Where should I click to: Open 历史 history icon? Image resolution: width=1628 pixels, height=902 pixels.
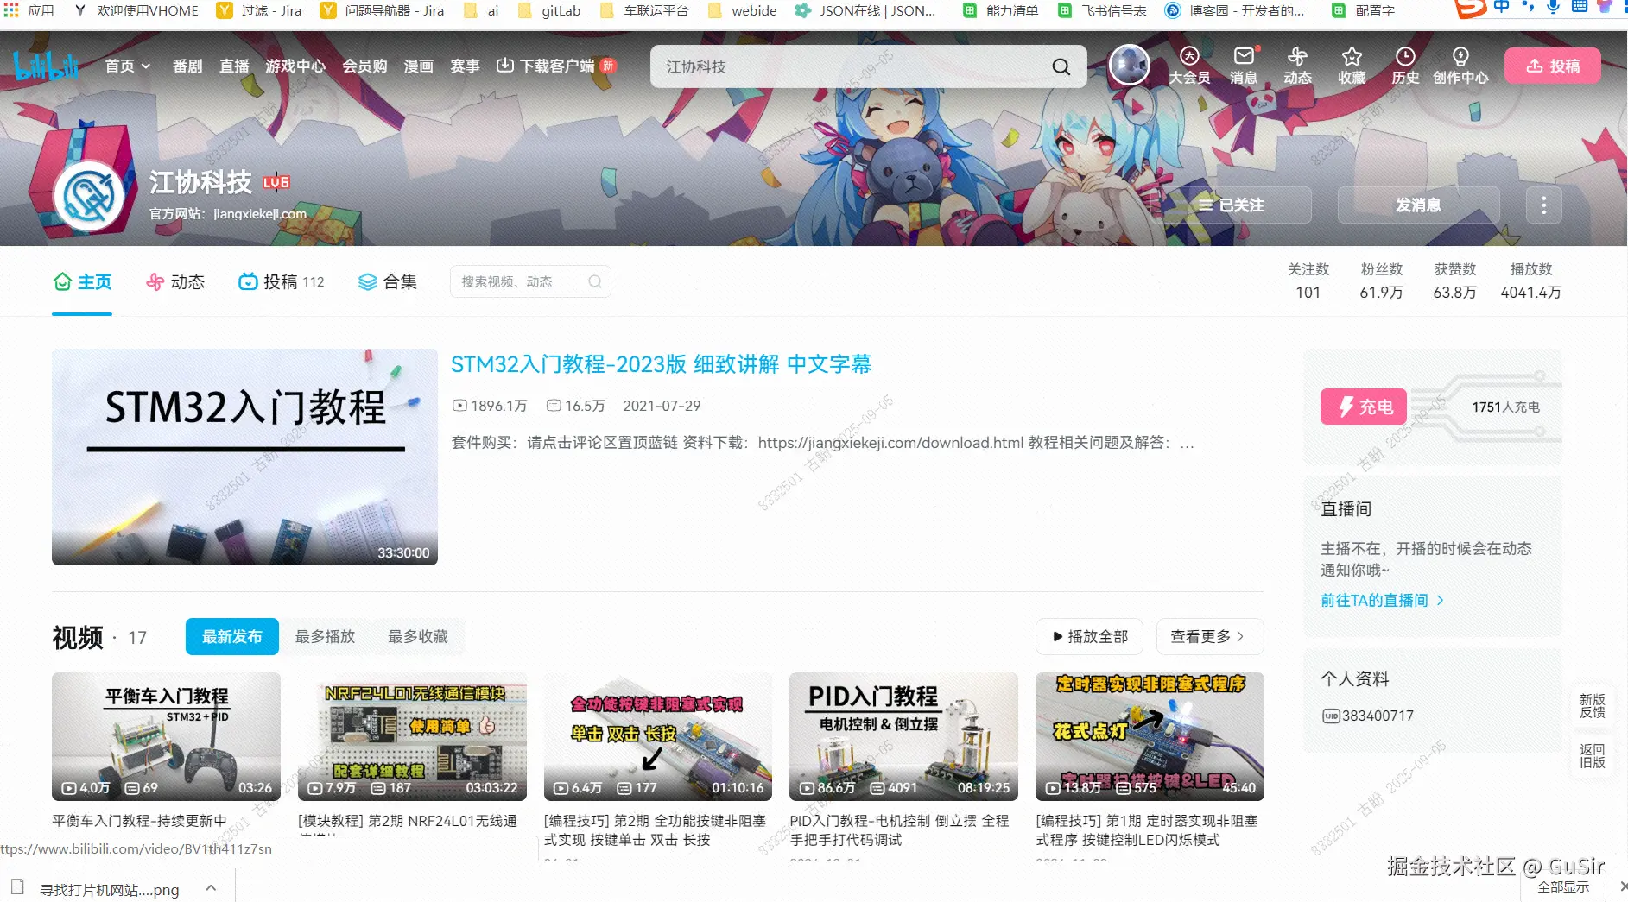(1405, 66)
